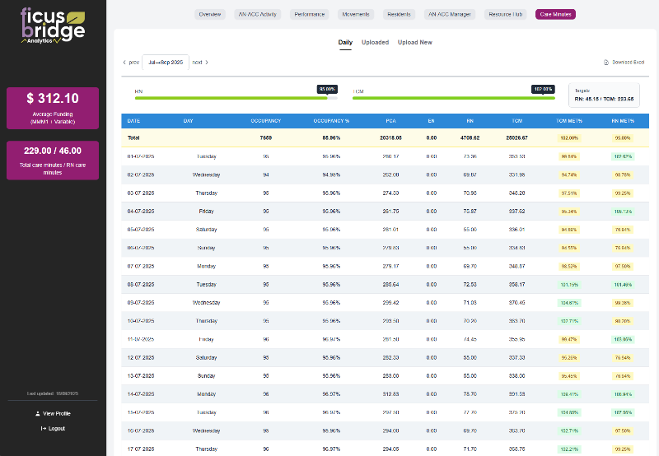Viewport: 659px width, 456px height.
Task: Open the Performance page
Action: pos(309,14)
